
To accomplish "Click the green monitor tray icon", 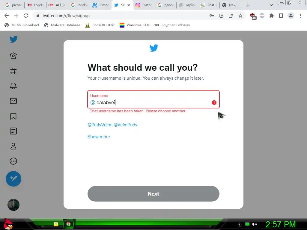I will (x=247, y=224).
